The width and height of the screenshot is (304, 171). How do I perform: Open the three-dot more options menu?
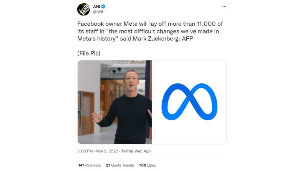pyautogui.click(x=224, y=6)
